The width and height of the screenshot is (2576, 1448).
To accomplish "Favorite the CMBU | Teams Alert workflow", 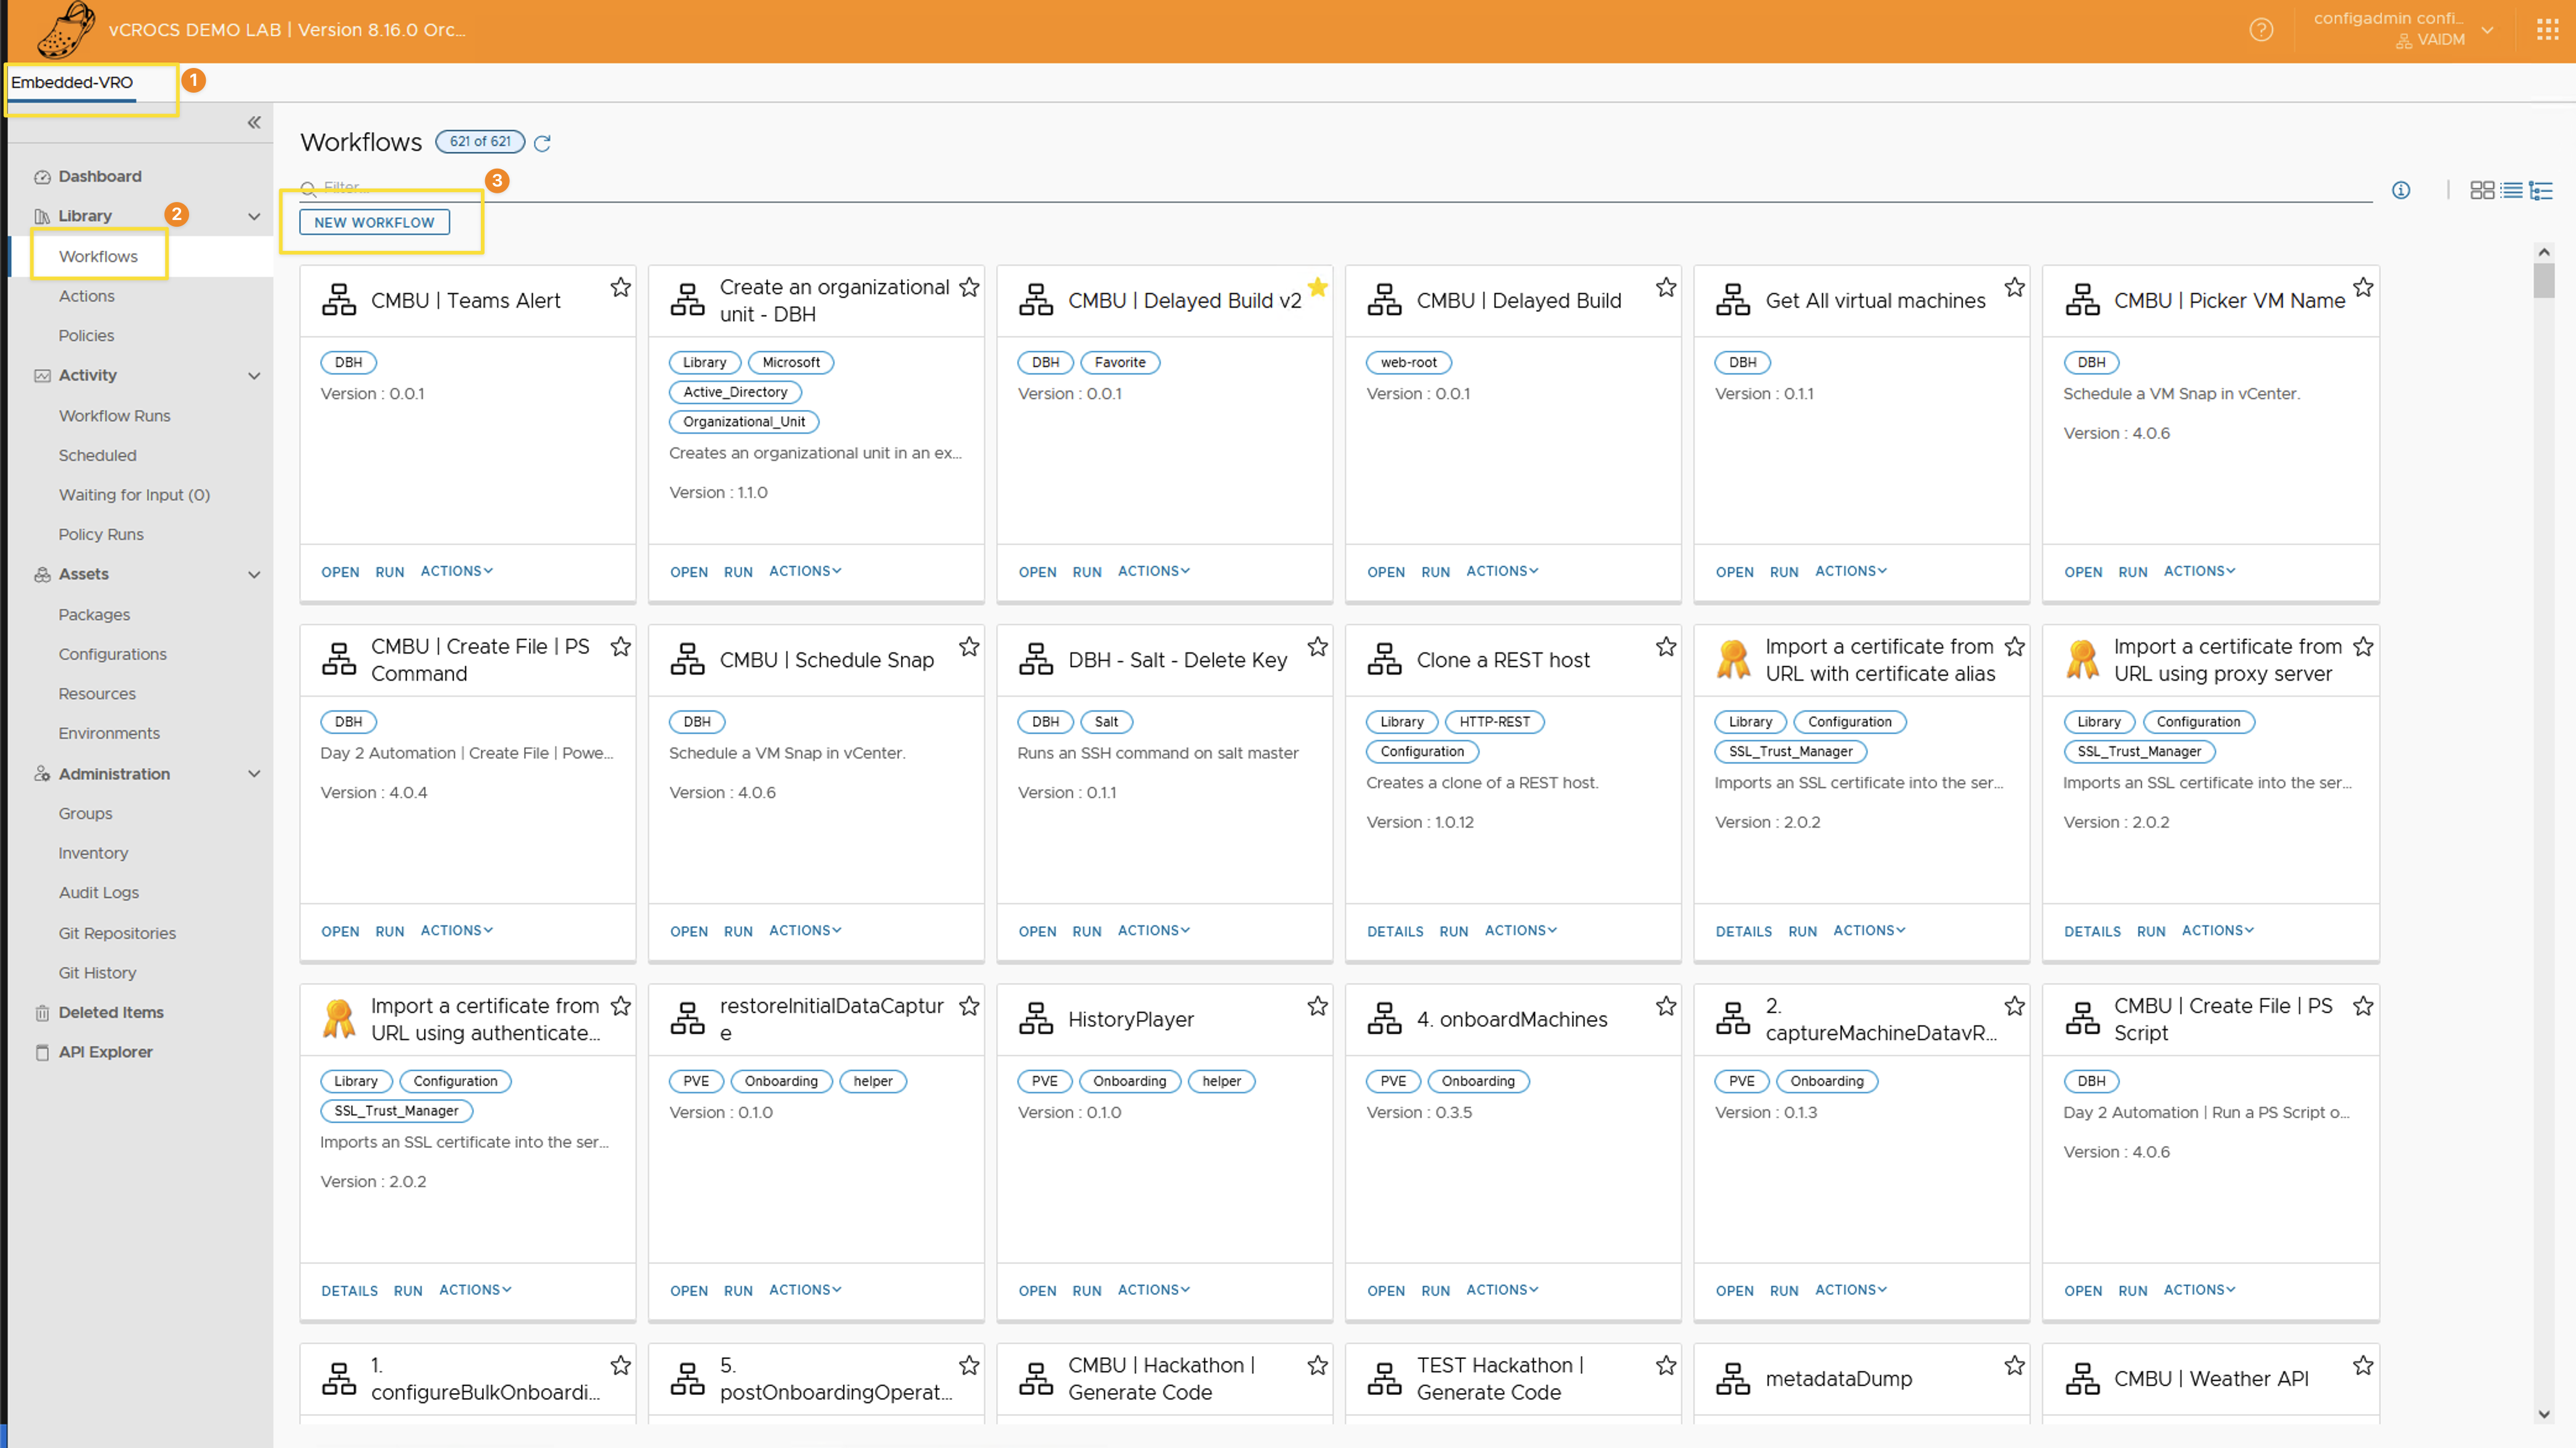I will [620, 288].
